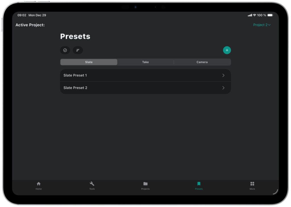The height and width of the screenshot is (207, 291).
Task: Switch to the Slate segment
Action: [x=89, y=62]
